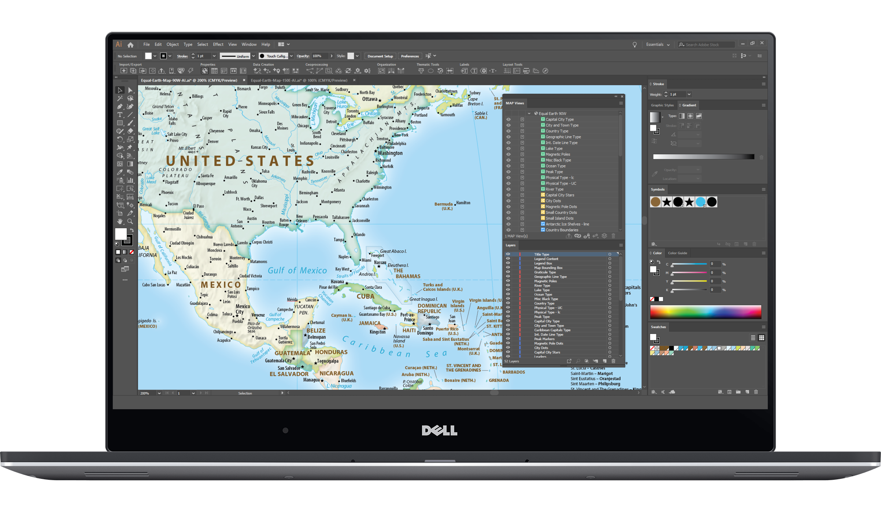This screenshot has width=881, height=522.
Task: Click the Document Setup button
Action: coord(380,56)
